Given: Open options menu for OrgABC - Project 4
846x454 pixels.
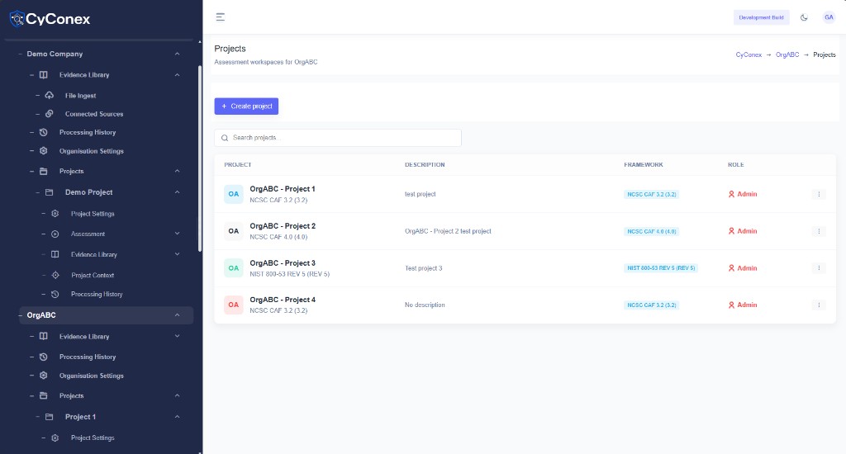Looking at the screenshot, I should [819, 305].
